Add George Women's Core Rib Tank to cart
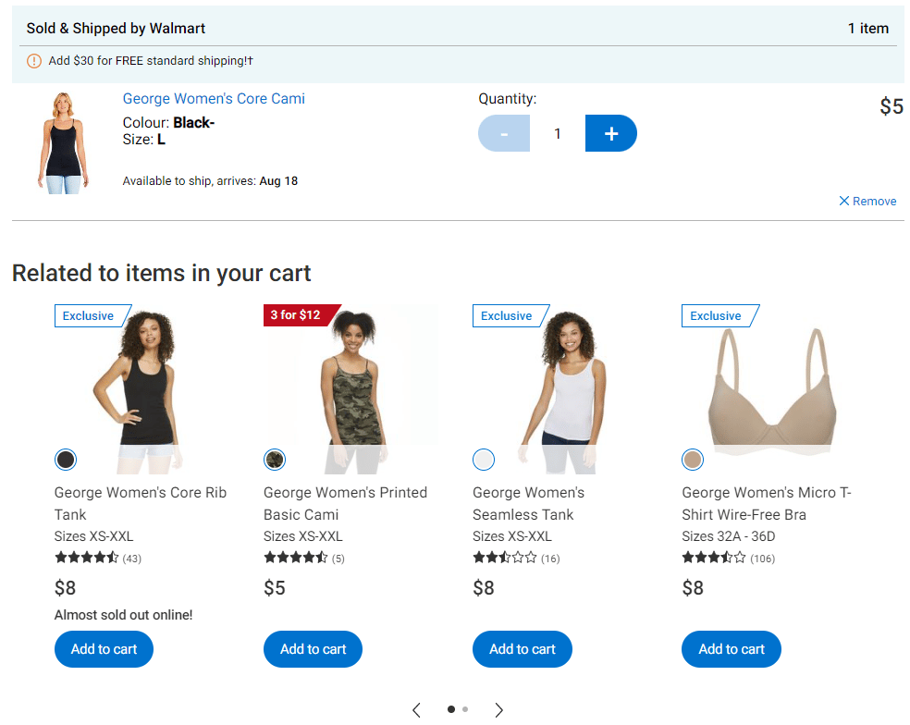Viewport: 910px width, 725px height. tap(104, 649)
